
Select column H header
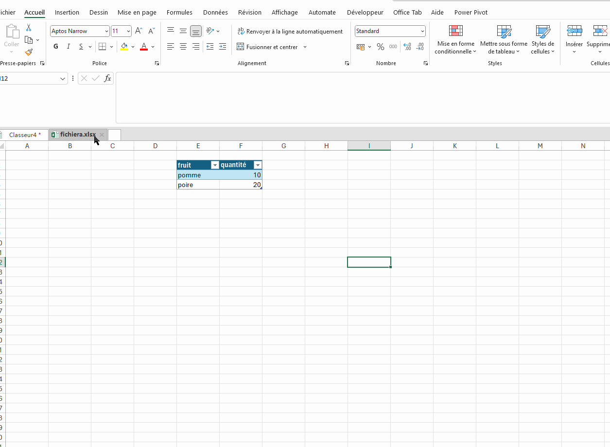(326, 146)
